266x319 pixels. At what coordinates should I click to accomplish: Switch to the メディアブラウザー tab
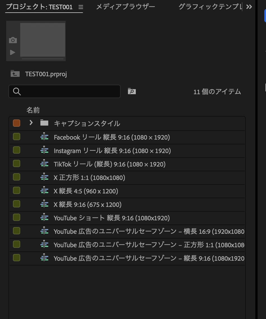click(125, 7)
